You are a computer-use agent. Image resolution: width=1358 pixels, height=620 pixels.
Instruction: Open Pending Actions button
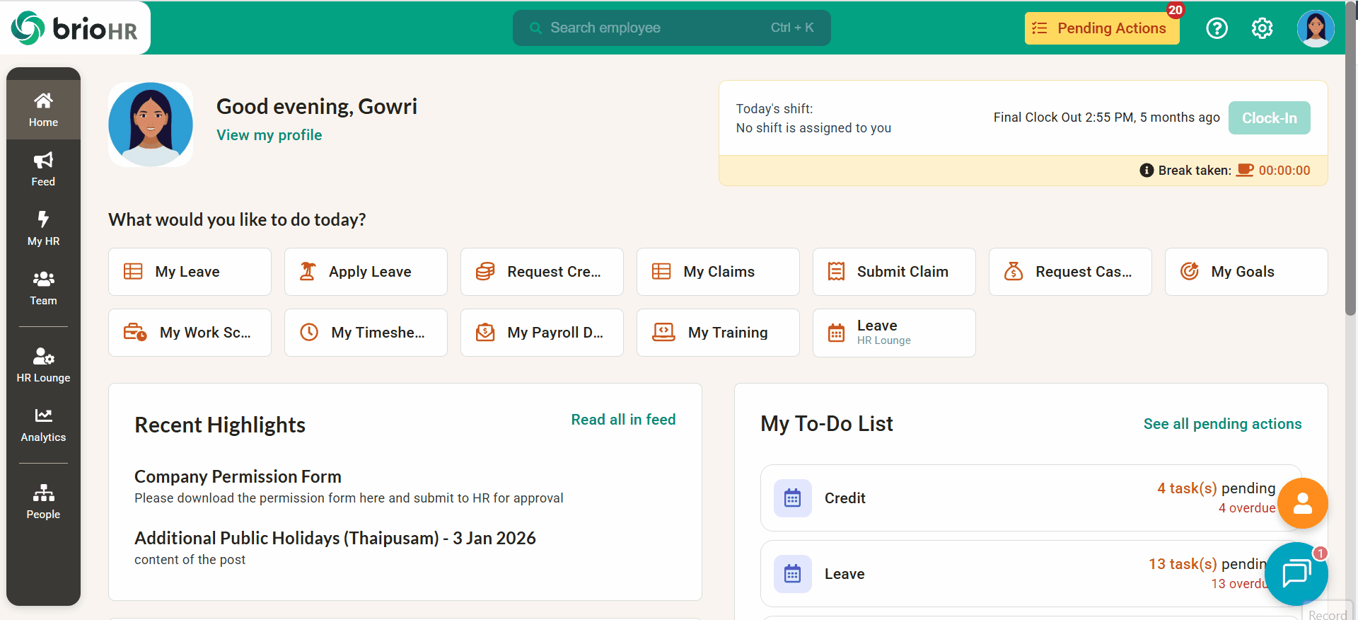coord(1102,28)
